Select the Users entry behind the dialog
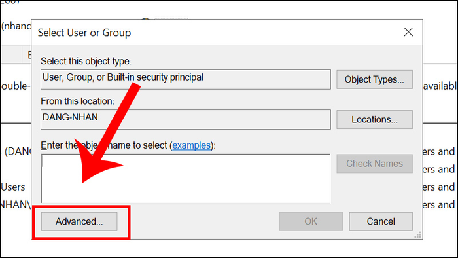 (x=13, y=187)
